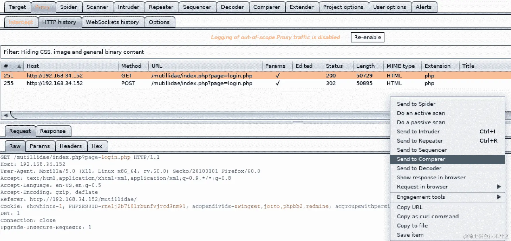The height and width of the screenshot is (241, 511).
Task: Click the history table horizontal scrollbar track
Action: tap(200, 115)
